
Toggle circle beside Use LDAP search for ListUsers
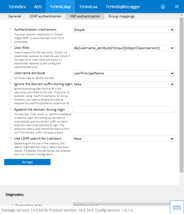click(x=11, y=138)
